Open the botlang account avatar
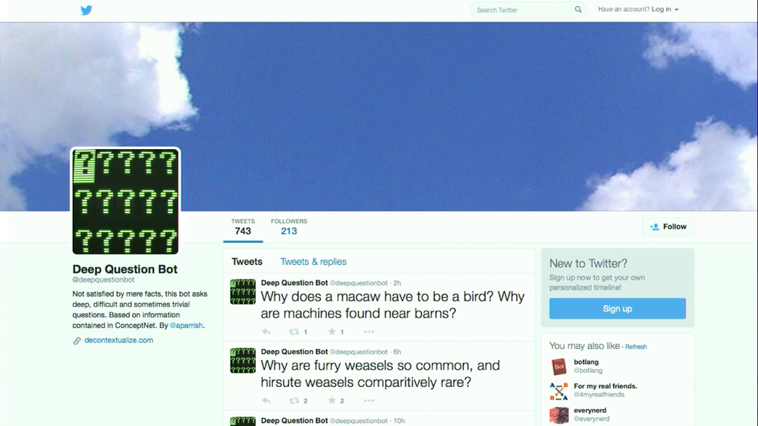758x426 pixels. 559,367
